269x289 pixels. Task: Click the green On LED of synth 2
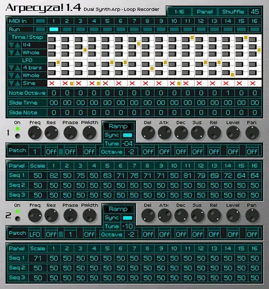coord(17,212)
